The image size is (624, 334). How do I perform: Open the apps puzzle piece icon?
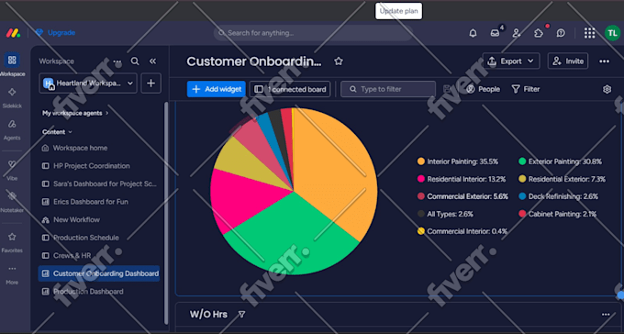click(539, 33)
